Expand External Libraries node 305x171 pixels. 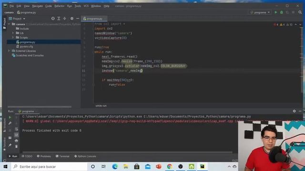click(9, 51)
